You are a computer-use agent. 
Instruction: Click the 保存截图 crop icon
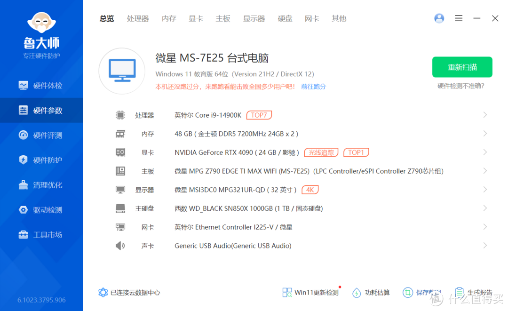point(408,293)
